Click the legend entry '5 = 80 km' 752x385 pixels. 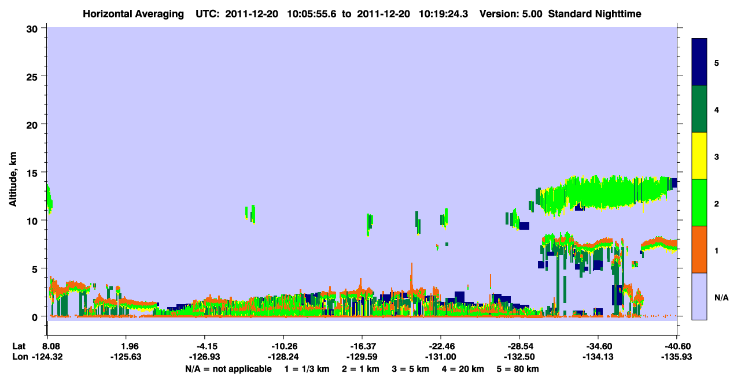pos(518,369)
